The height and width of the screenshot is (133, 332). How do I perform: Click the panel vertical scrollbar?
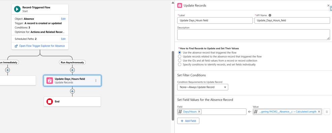pos(173,86)
